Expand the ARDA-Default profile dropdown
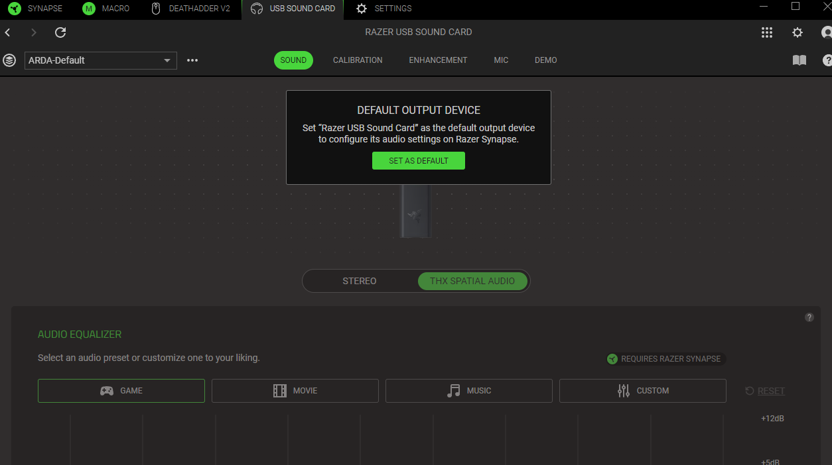Viewport: 832px width, 465px height. [x=101, y=60]
